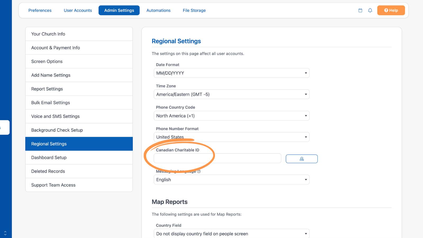The width and height of the screenshot is (423, 238).
Task: Expand the Country Field dropdown
Action: [232, 234]
